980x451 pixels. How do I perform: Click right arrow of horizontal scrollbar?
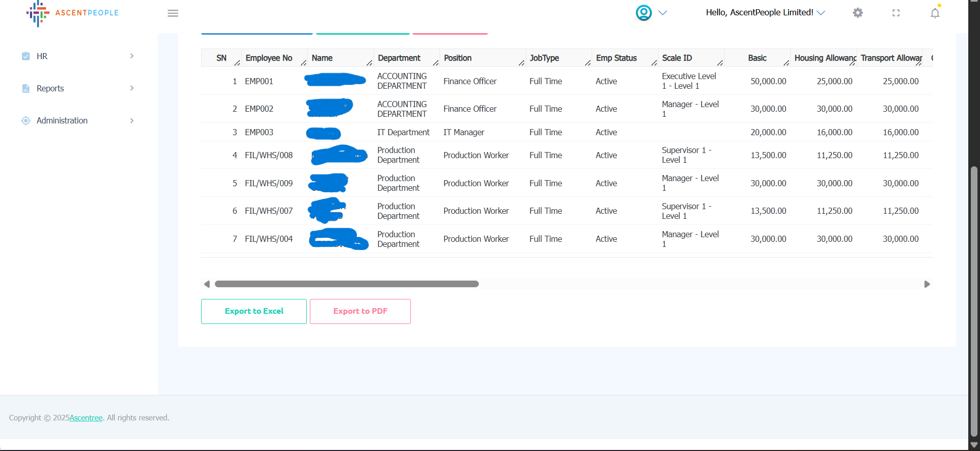coord(927,284)
